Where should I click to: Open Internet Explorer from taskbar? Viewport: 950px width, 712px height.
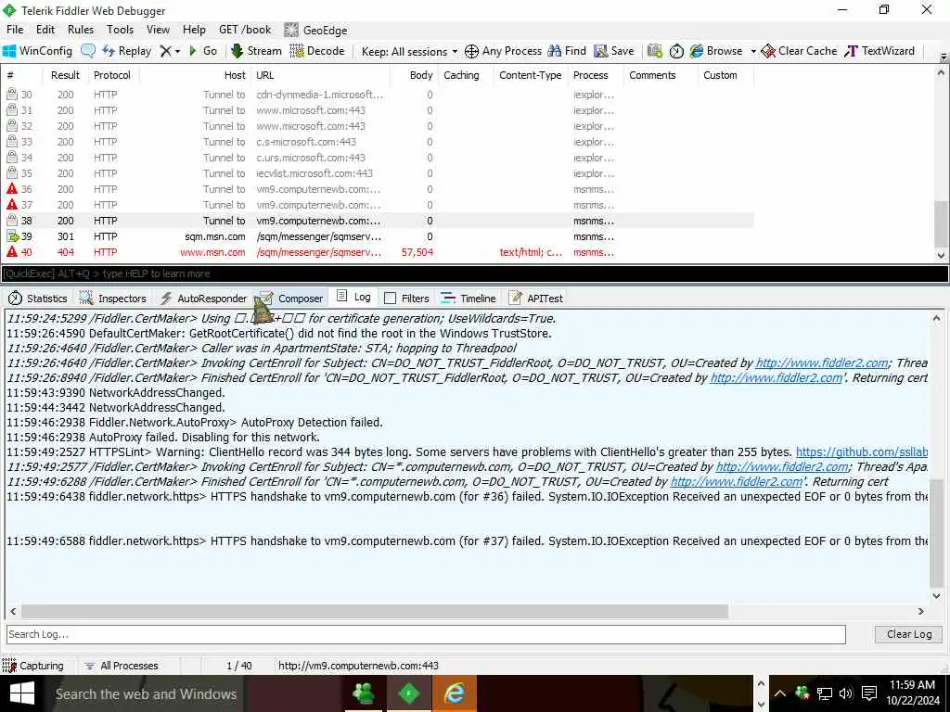point(455,693)
